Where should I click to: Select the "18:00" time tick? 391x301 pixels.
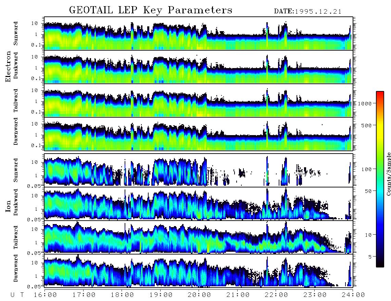coord(122,295)
